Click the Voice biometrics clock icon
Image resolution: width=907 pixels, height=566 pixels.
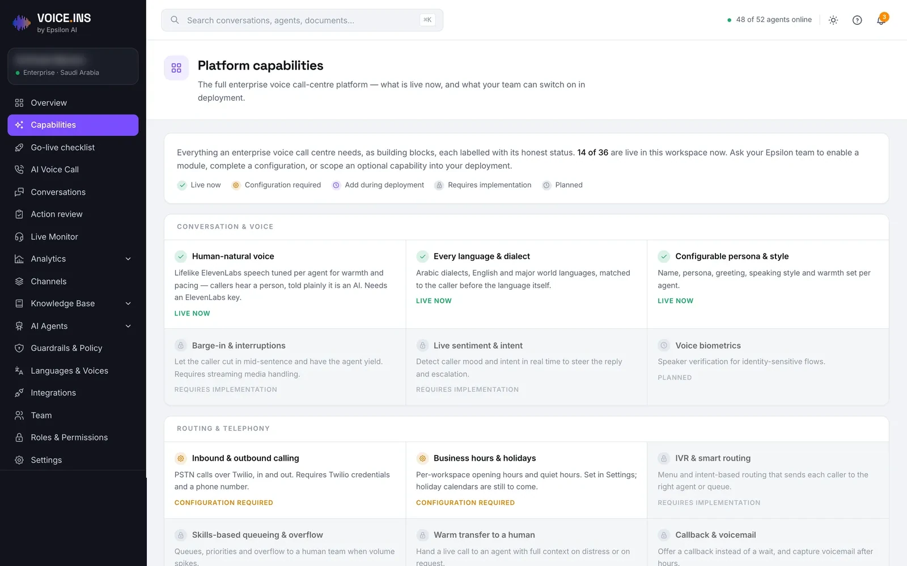664,346
